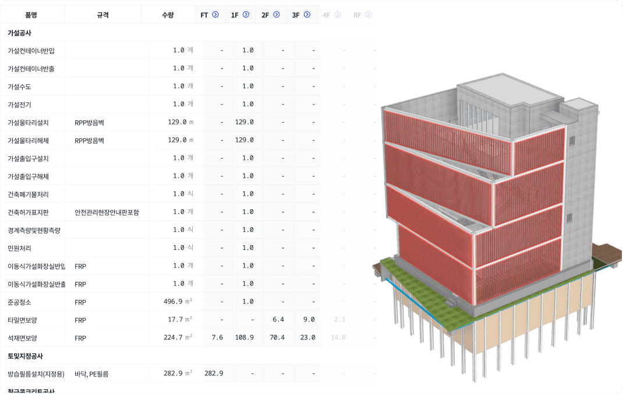Image resolution: width=623 pixels, height=394 pixels.
Task: Select the 규격 column header
Action: click(x=102, y=15)
